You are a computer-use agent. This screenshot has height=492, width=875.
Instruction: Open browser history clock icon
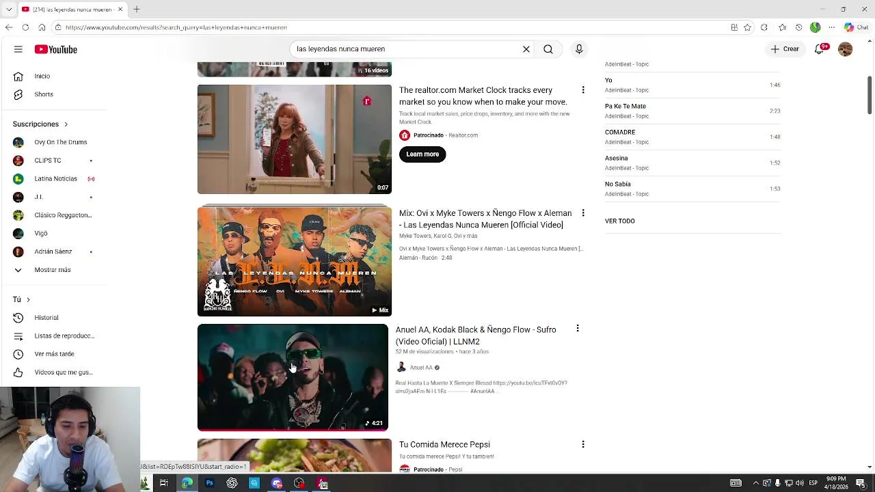pyautogui.click(x=798, y=27)
